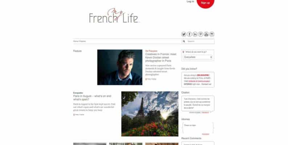Click the red Sign up button
Screen dimensions: 288x145
[205, 3]
